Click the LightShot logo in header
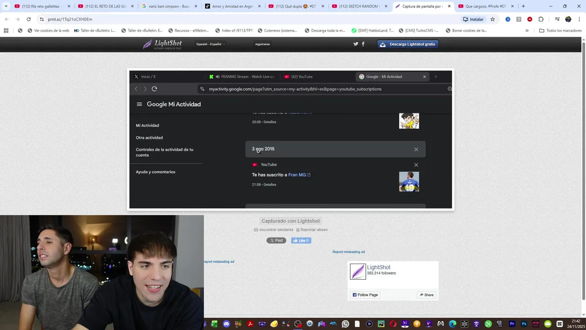Image resolution: width=586 pixels, height=330 pixels. tap(163, 44)
